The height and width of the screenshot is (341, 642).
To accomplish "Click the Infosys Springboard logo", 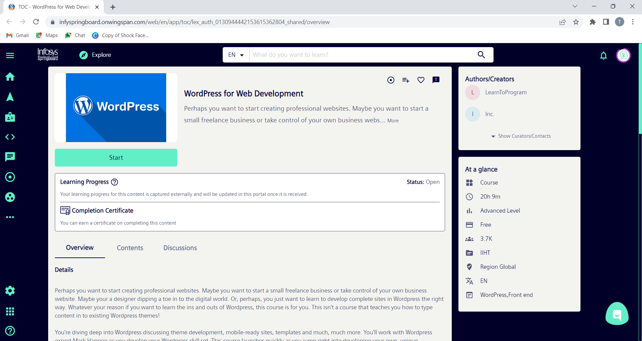I will (x=48, y=54).
